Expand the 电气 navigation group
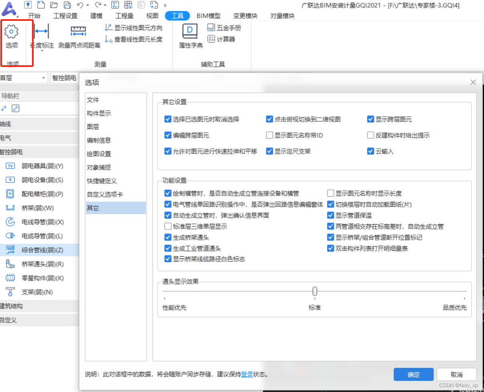484x392 pixels. (x=39, y=138)
